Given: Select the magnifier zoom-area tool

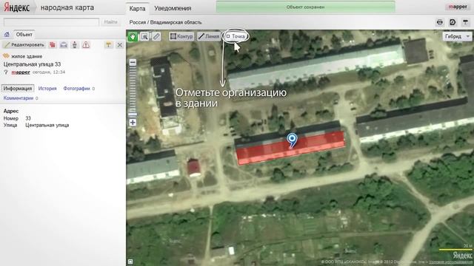Looking at the screenshot, I should tap(145, 36).
